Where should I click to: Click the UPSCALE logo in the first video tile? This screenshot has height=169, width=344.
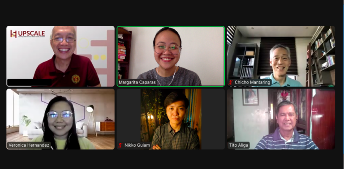pos(27,34)
